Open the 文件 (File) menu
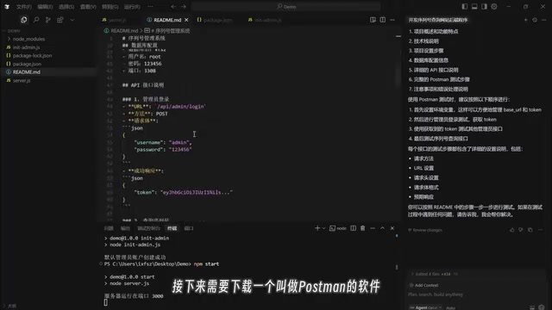Viewport: 552px width, 310px height. 24,7
